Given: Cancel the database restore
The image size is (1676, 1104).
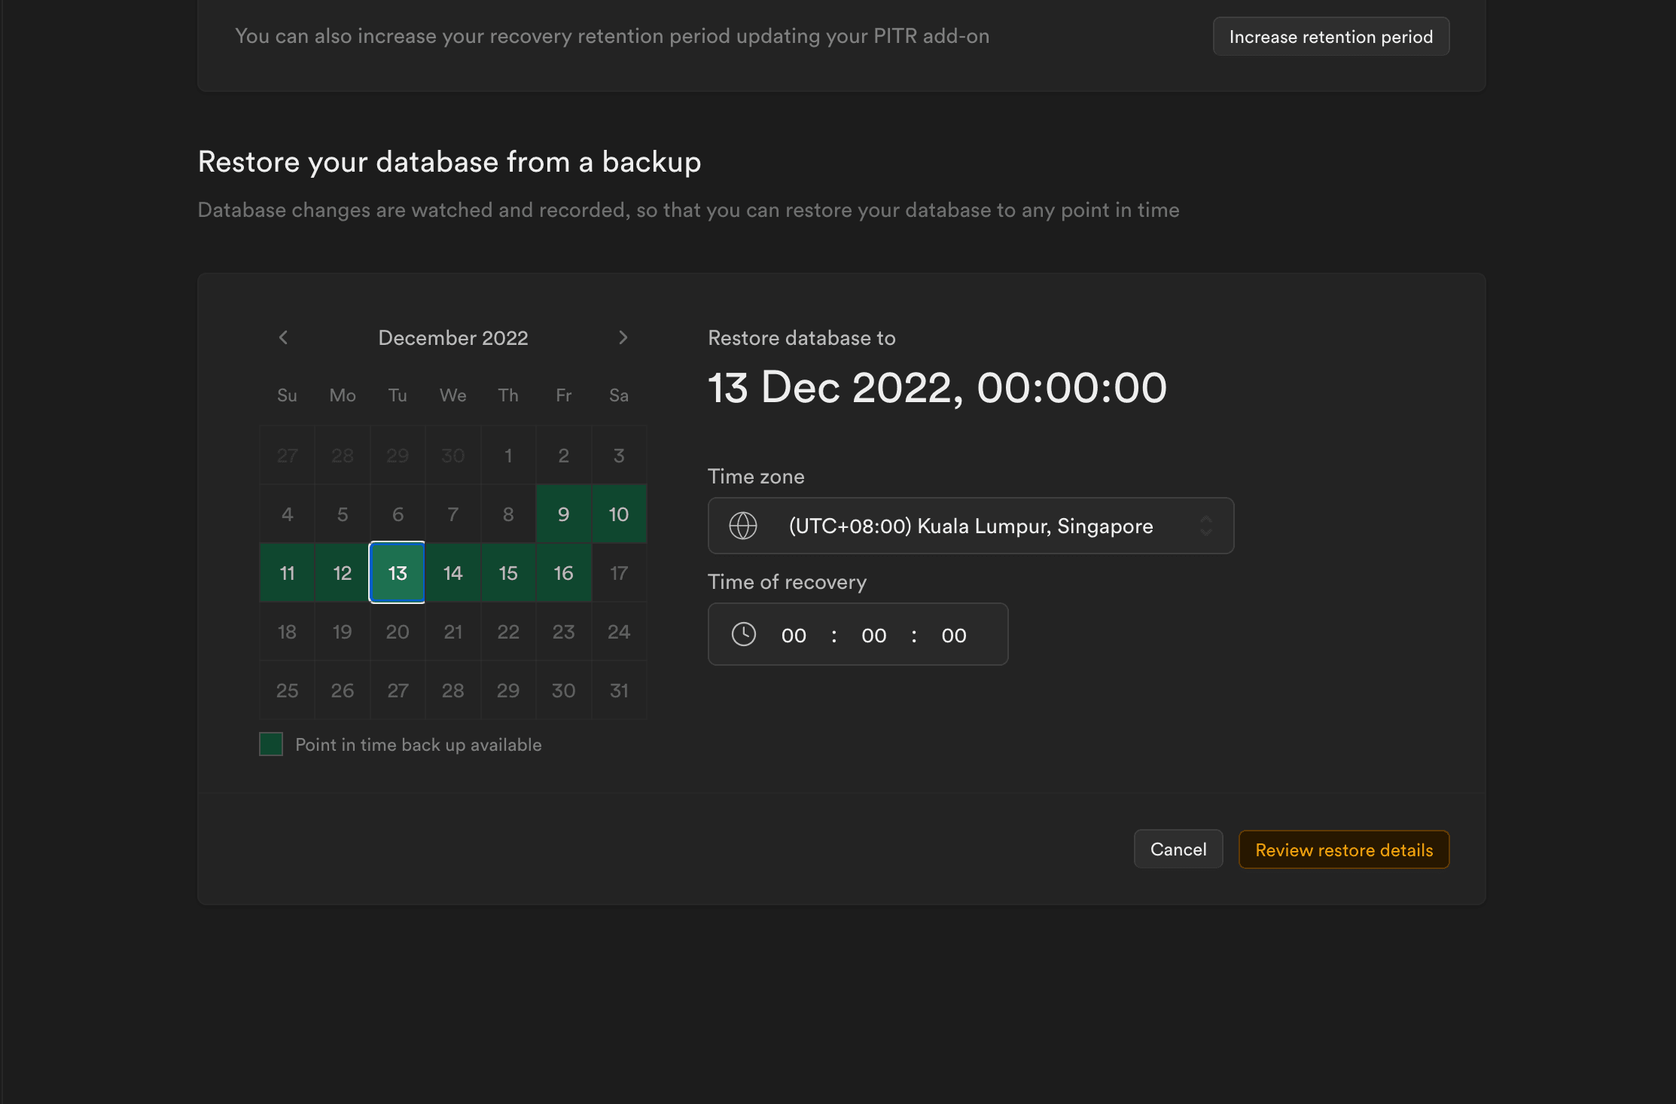Looking at the screenshot, I should click(x=1178, y=849).
